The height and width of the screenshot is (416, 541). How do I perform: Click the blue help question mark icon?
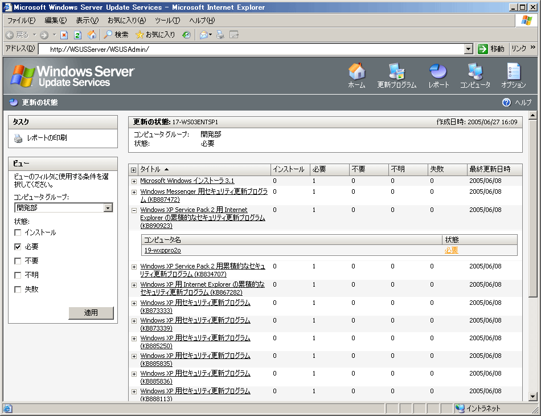point(506,103)
